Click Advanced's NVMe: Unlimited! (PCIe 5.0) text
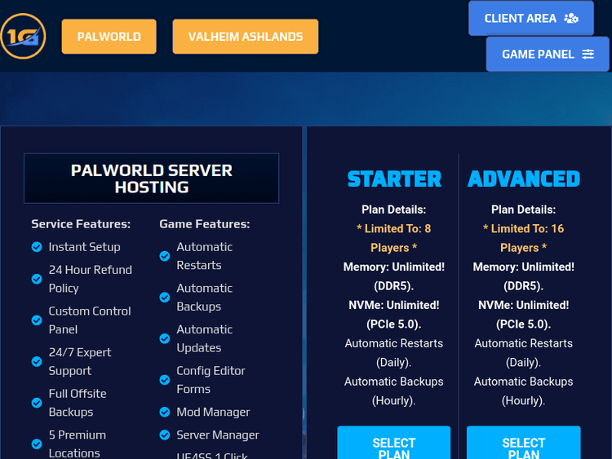 click(x=523, y=315)
